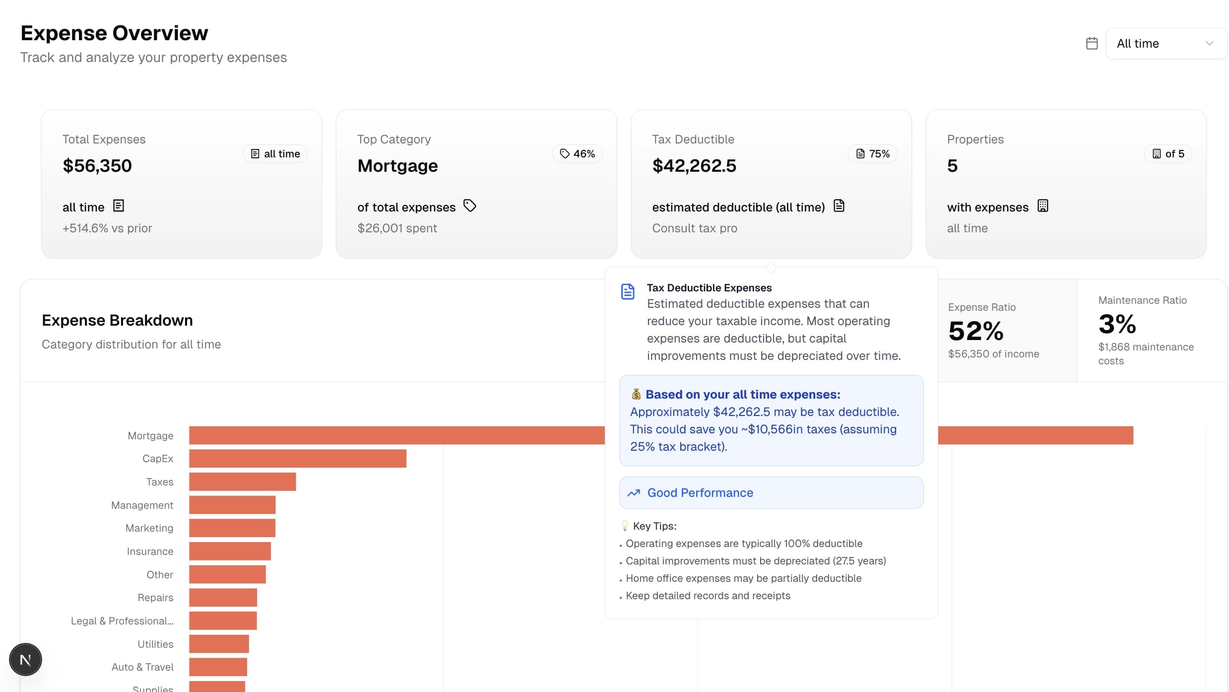
Task: Click the calendar icon beside the period selector
Action: click(x=1092, y=43)
